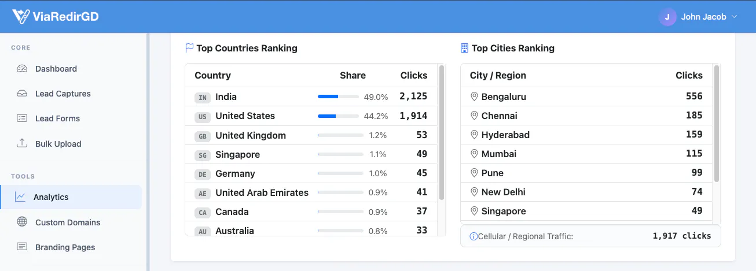This screenshot has height=271, width=756.
Task: Select the India country row
Action: [x=311, y=96]
